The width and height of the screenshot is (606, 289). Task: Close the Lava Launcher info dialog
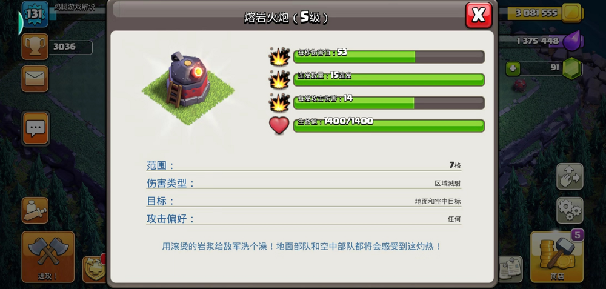(479, 15)
